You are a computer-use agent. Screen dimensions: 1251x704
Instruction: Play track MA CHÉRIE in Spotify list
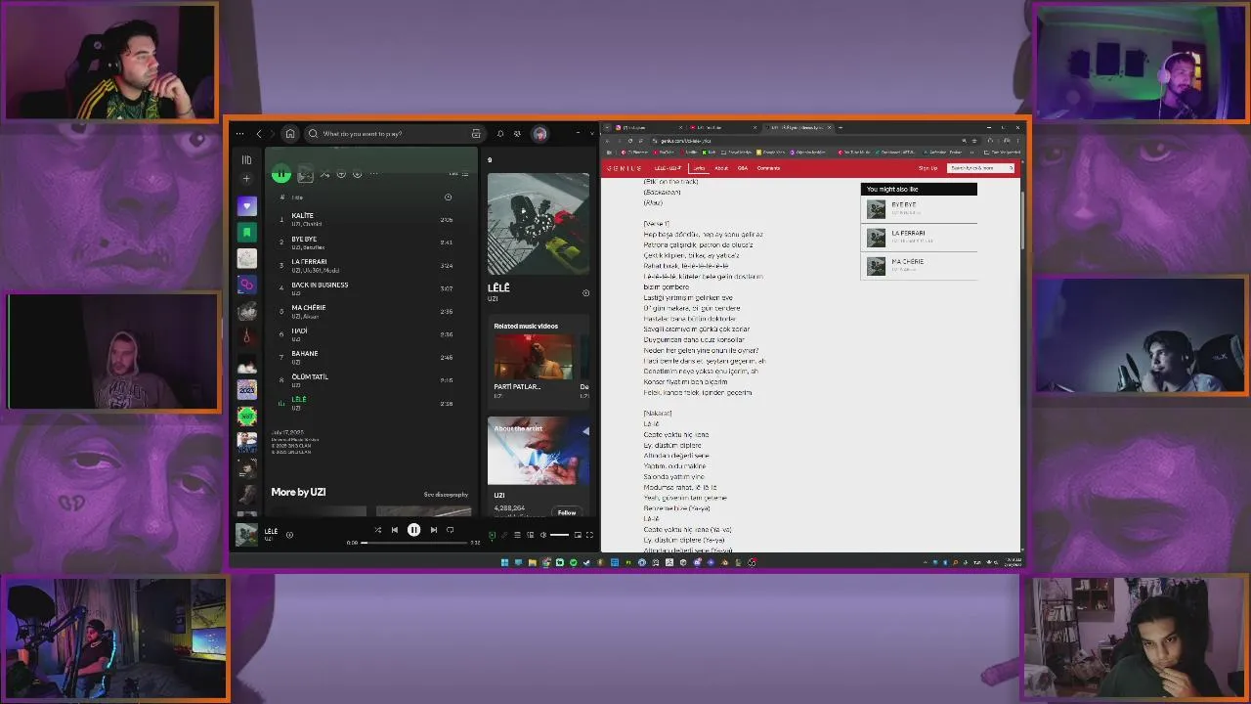pyautogui.click(x=371, y=311)
